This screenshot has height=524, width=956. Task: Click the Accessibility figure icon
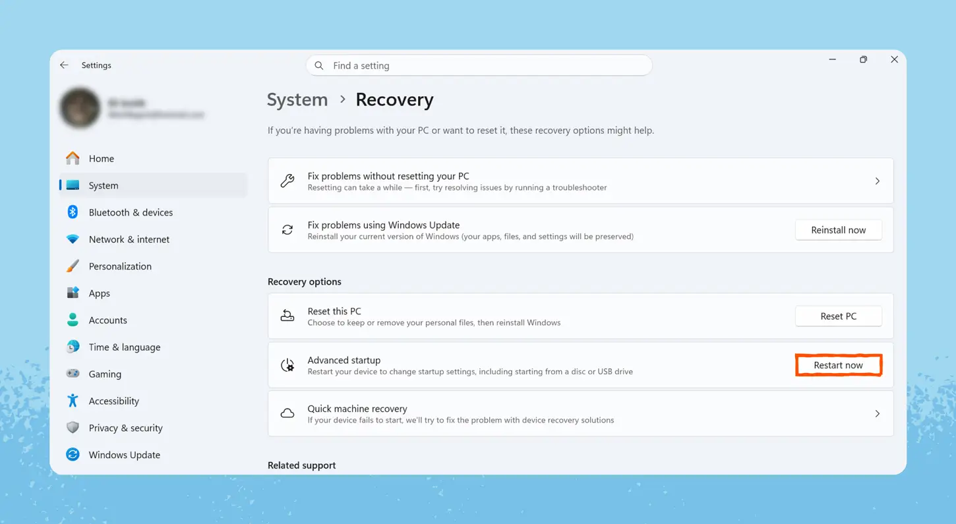point(73,401)
